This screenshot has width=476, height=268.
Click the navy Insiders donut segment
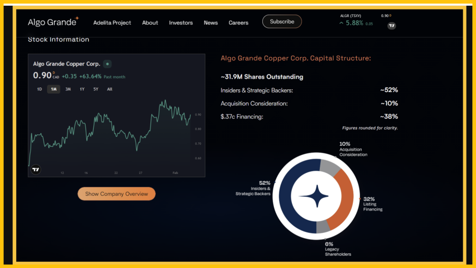point(285,195)
